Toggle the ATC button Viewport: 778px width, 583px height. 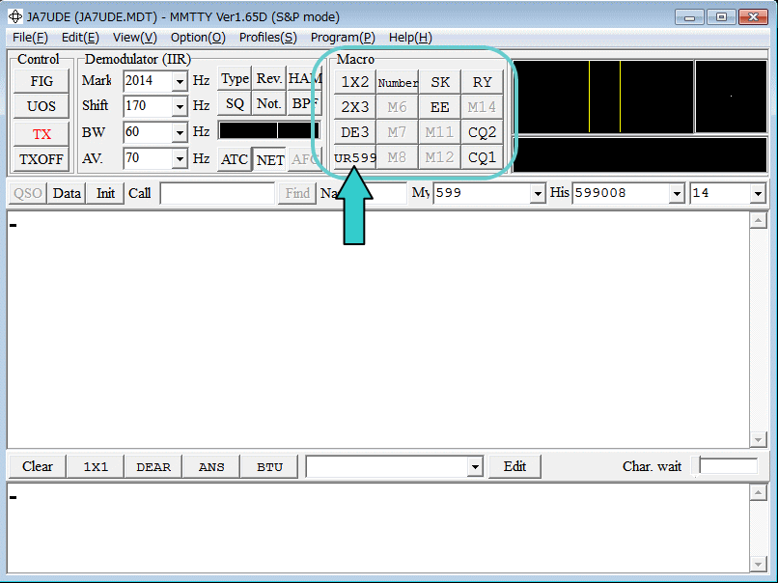coord(235,159)
